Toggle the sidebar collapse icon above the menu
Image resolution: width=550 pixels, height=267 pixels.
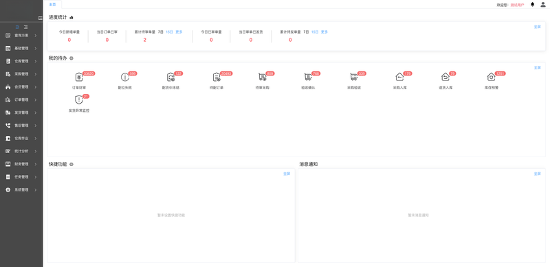click(41, 18)
